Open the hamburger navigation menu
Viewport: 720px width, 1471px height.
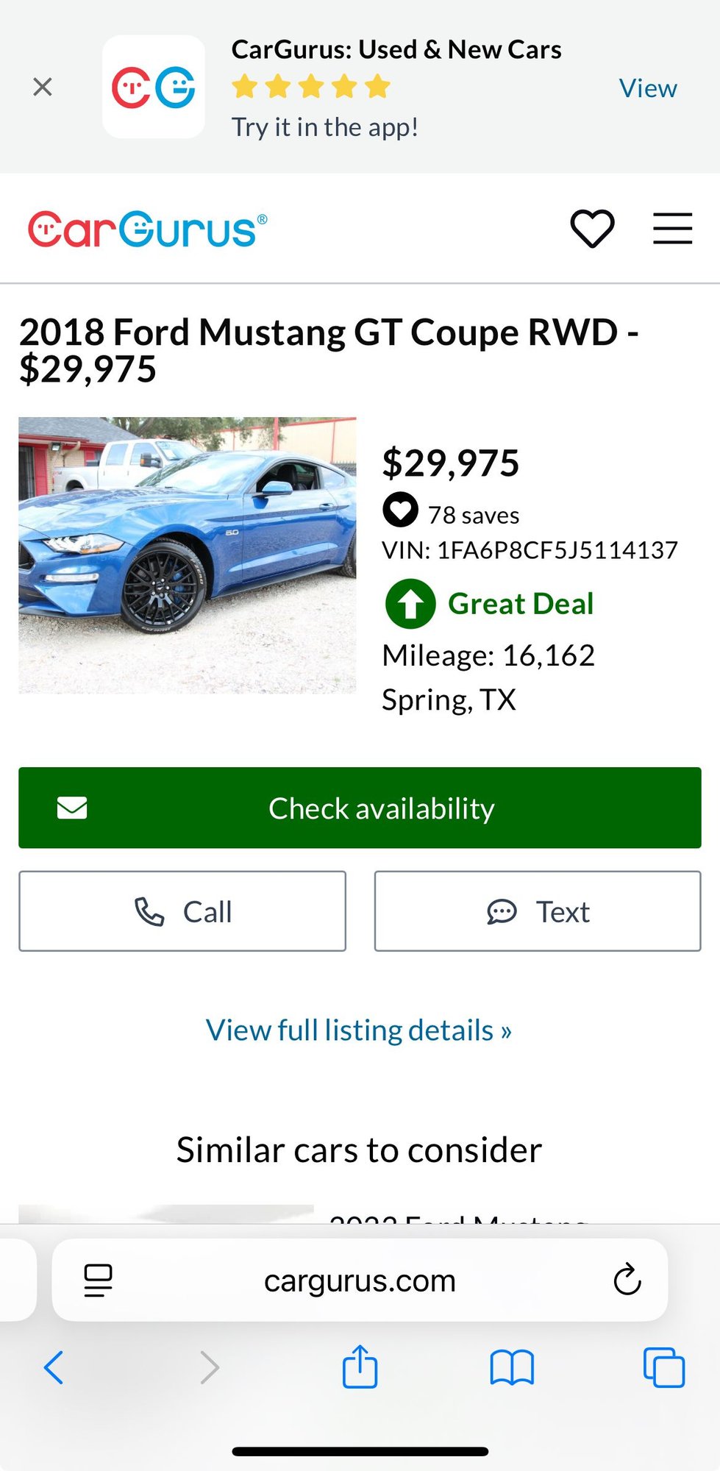click(x=672, y=229)
